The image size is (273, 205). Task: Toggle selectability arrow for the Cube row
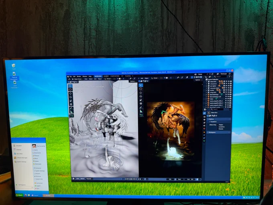226,99
